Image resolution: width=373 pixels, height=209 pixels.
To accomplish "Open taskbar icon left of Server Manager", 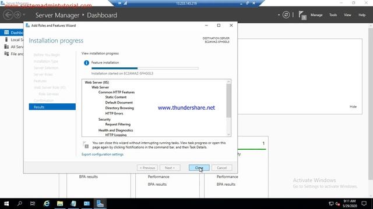I will coord(87,204).
